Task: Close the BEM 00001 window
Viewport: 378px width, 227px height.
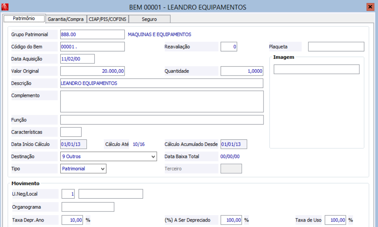Action: (370, 7)
